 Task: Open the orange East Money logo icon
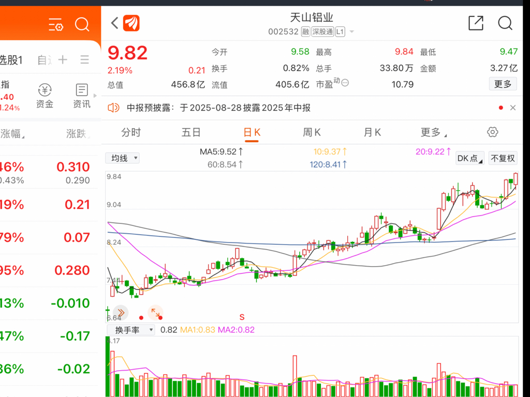click(131, 23)
